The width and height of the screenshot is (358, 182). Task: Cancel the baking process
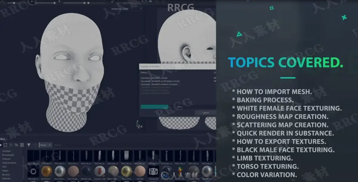point(206,113)
